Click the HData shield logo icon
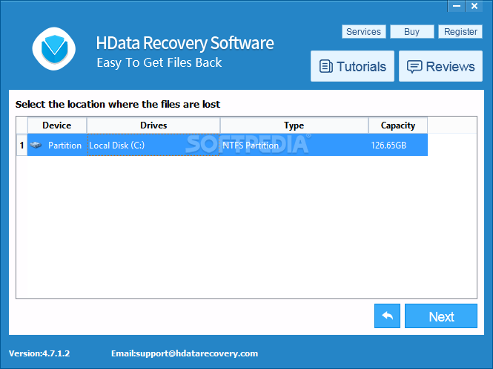493x369 pixels. click(54, 49)
